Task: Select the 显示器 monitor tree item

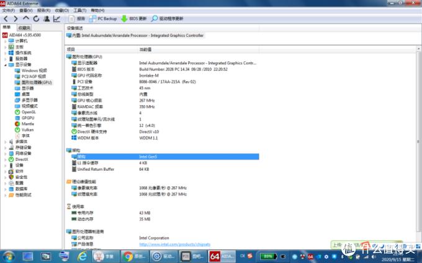Action: click(24, 88)
